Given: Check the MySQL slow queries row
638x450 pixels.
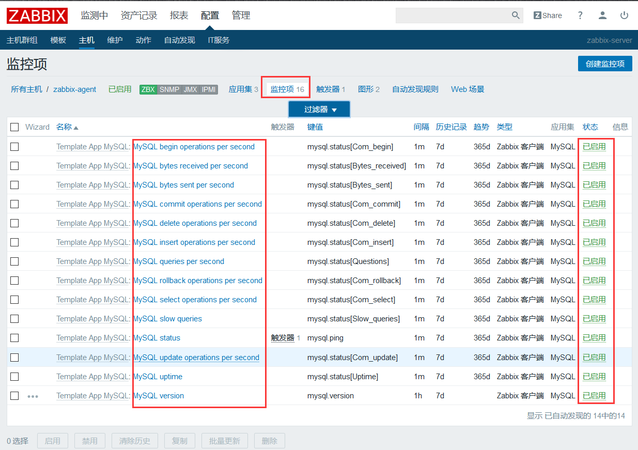Looking at the screenshot, I should [14, 319].
